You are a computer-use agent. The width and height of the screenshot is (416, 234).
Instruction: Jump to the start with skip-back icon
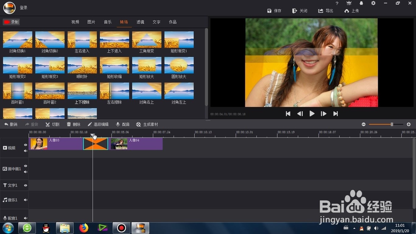click(288, 114)
